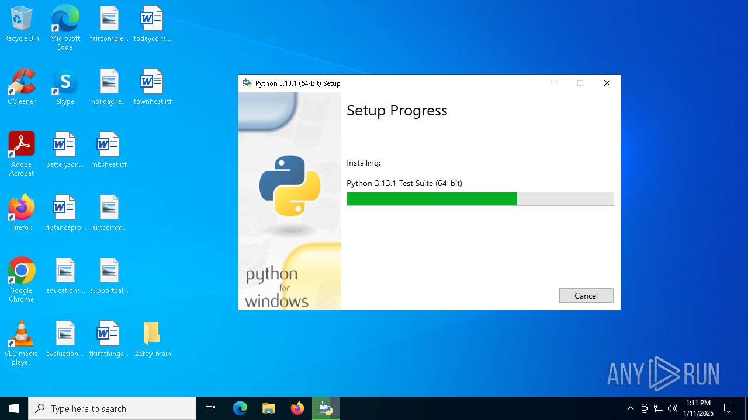Select the holidayne... image file
This screenshot has width=748, height=420.
click(x=109, y=87)
